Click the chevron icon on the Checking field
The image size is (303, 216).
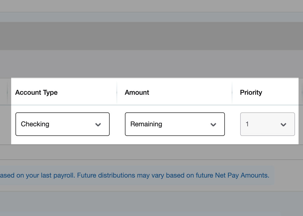(x=98, y=124)
